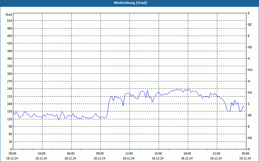259x162 pixels.
Task: Click the 18.12.24 date below 15:00
Action: 158,158
